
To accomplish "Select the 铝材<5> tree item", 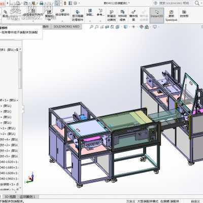I will (x=9, y=156).
